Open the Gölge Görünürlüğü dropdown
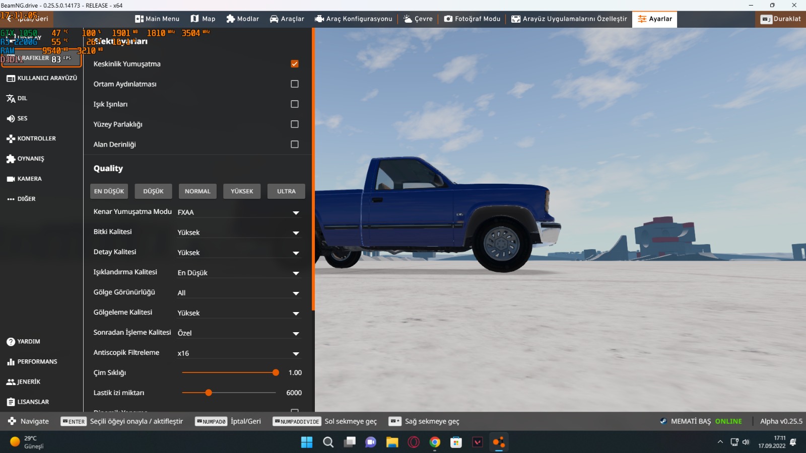Viewport: 806px width, 453px height. [x=239, y=292]
